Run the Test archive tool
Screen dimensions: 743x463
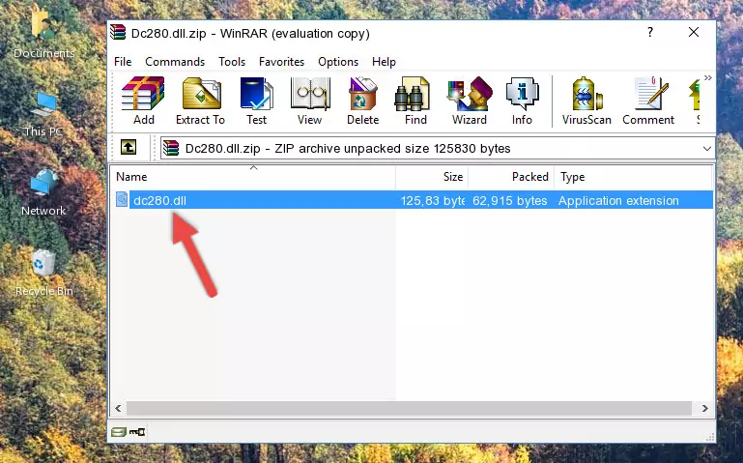pos(256,101)
